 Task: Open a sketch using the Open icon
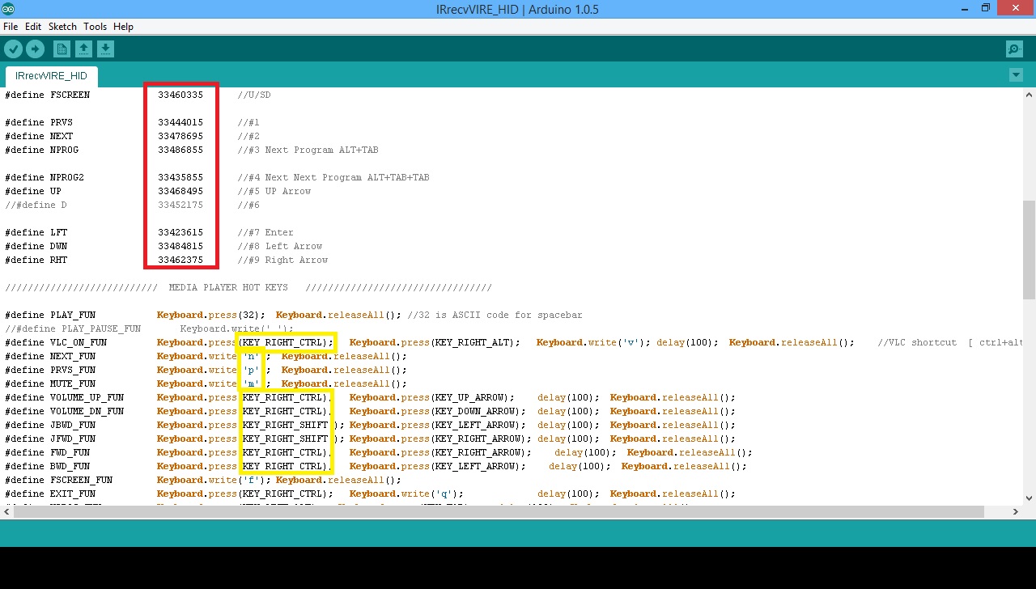coord(84,49)
